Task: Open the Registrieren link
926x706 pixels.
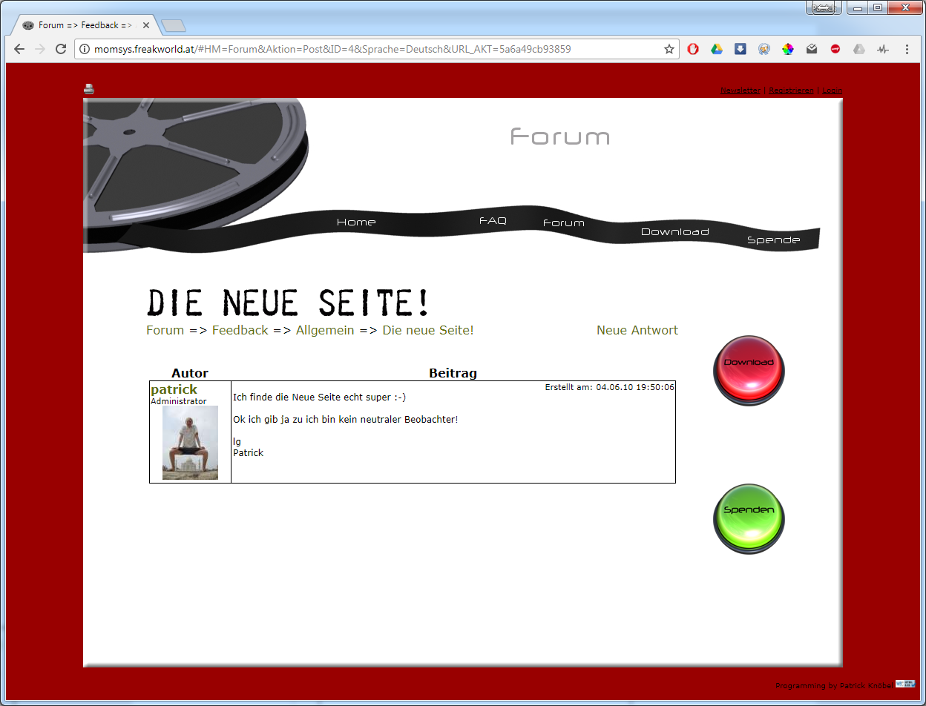Action: [x=791, y=90]
